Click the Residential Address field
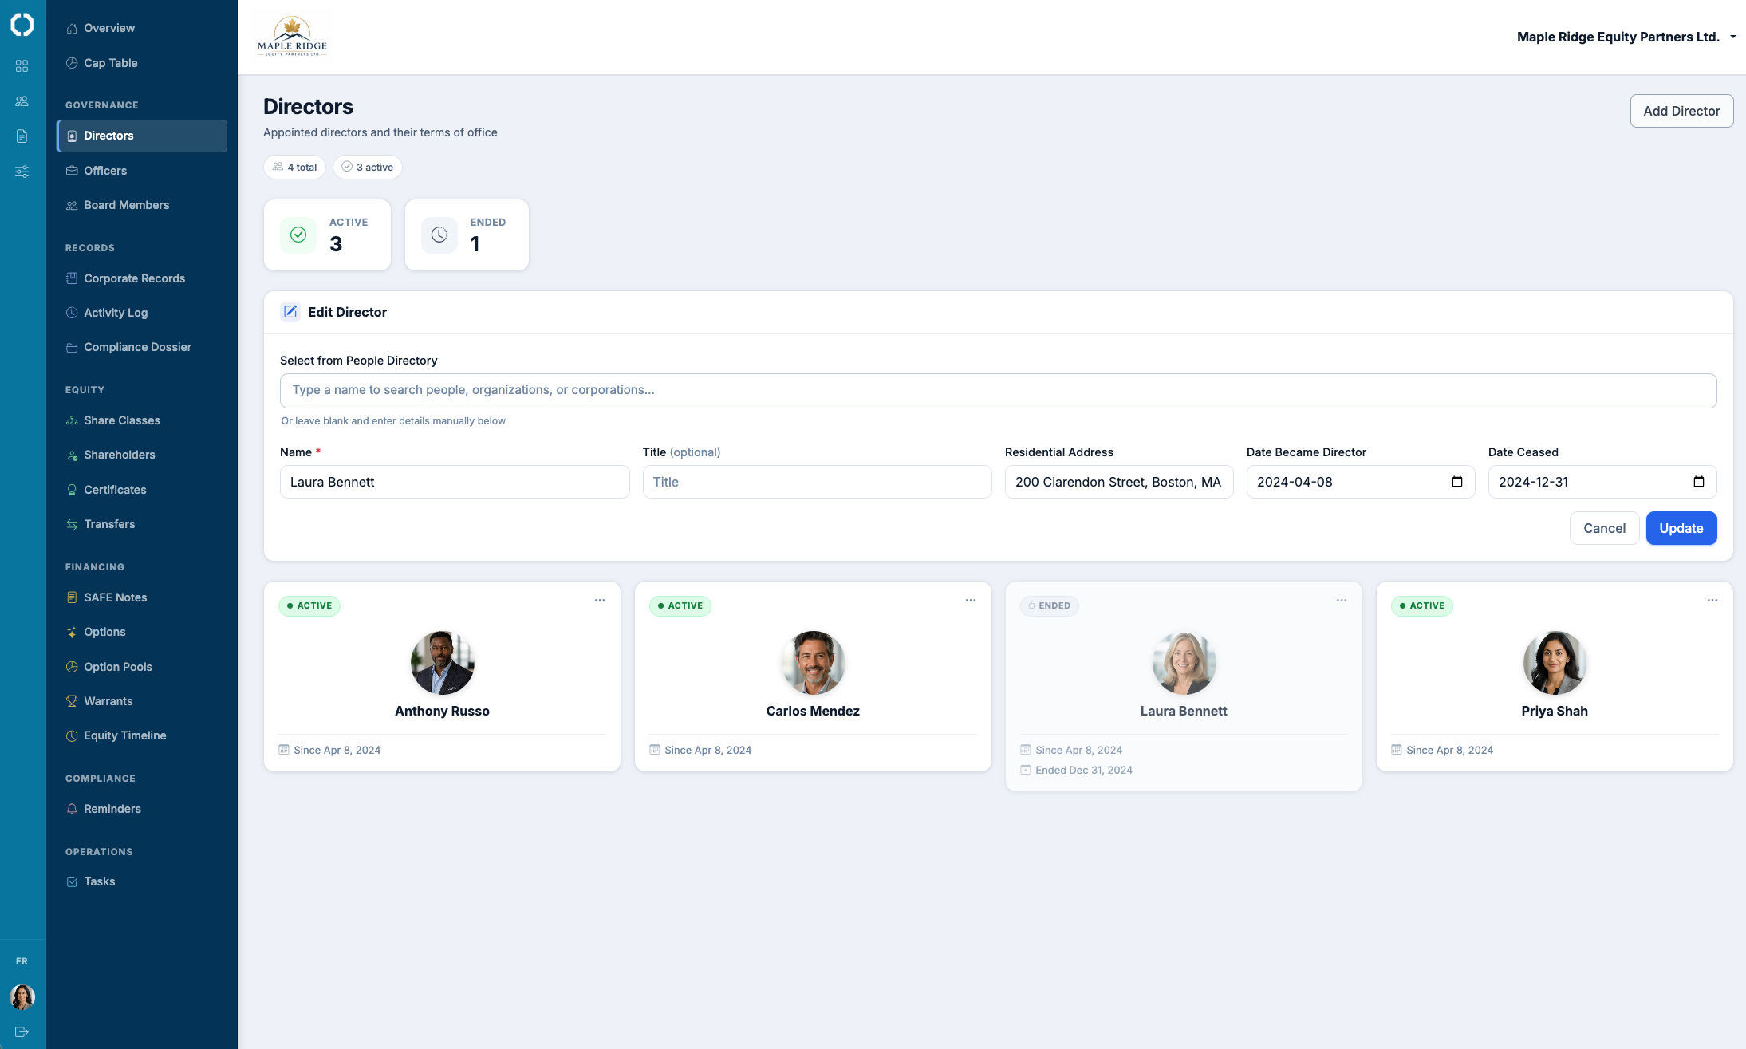 coord(1118,482)
